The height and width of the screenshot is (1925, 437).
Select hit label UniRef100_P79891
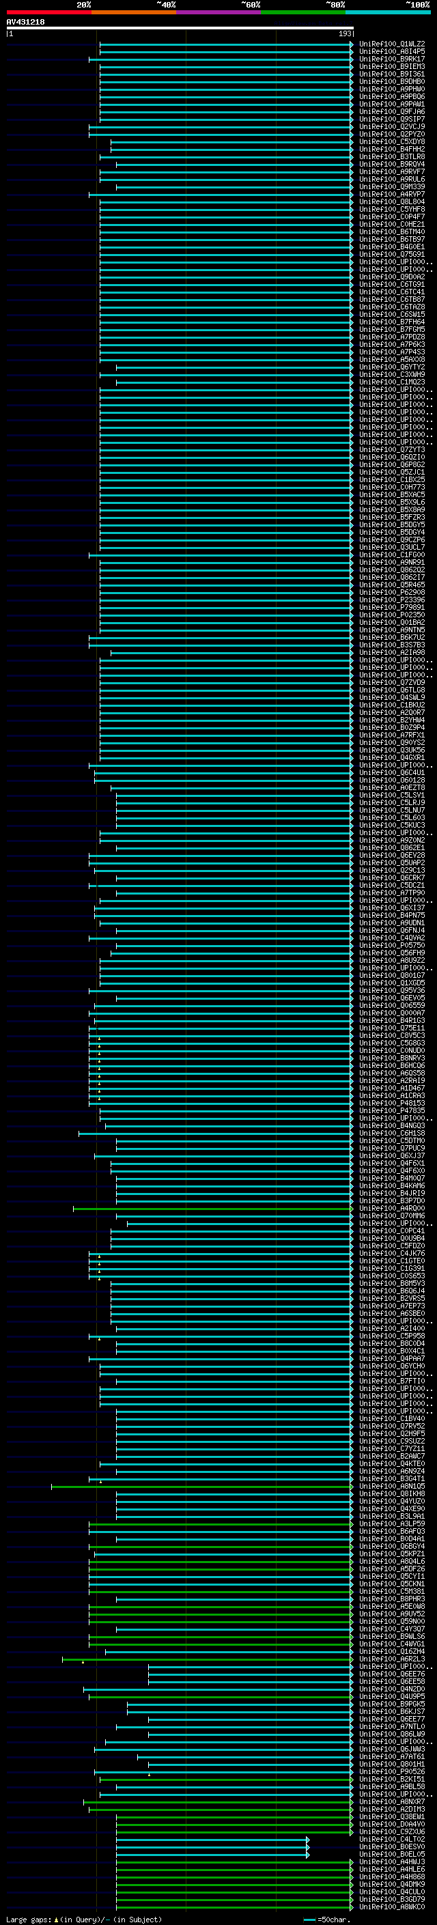[x=391, y=608]
